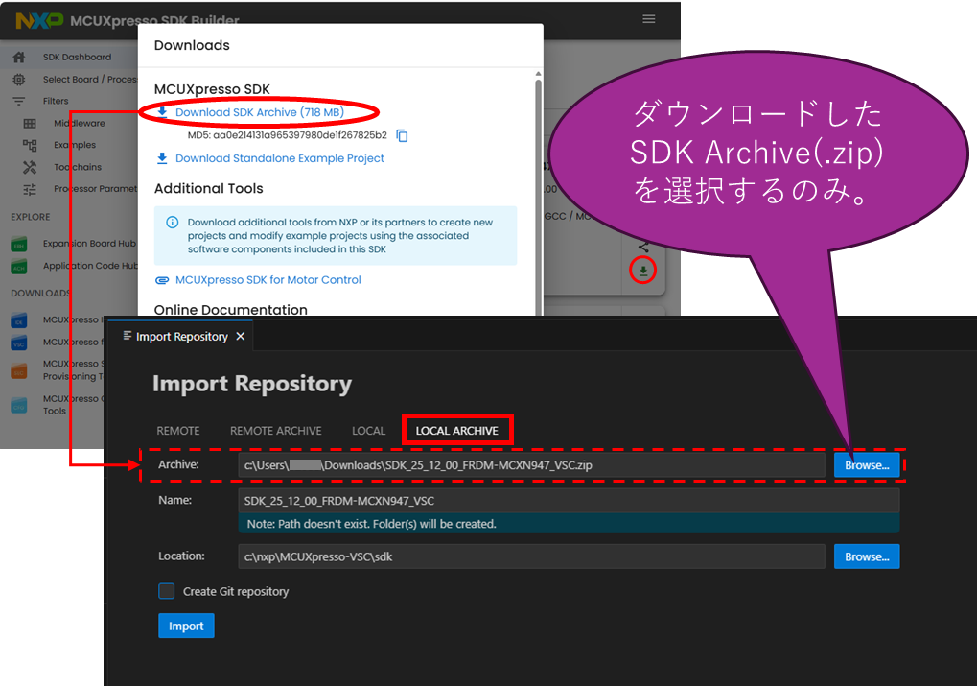Viewport: 977px width, 686px height.
Task: Click the Toolchains wrench icon in the sidebar
Action: pyautogui.click(x=30, y=167)
